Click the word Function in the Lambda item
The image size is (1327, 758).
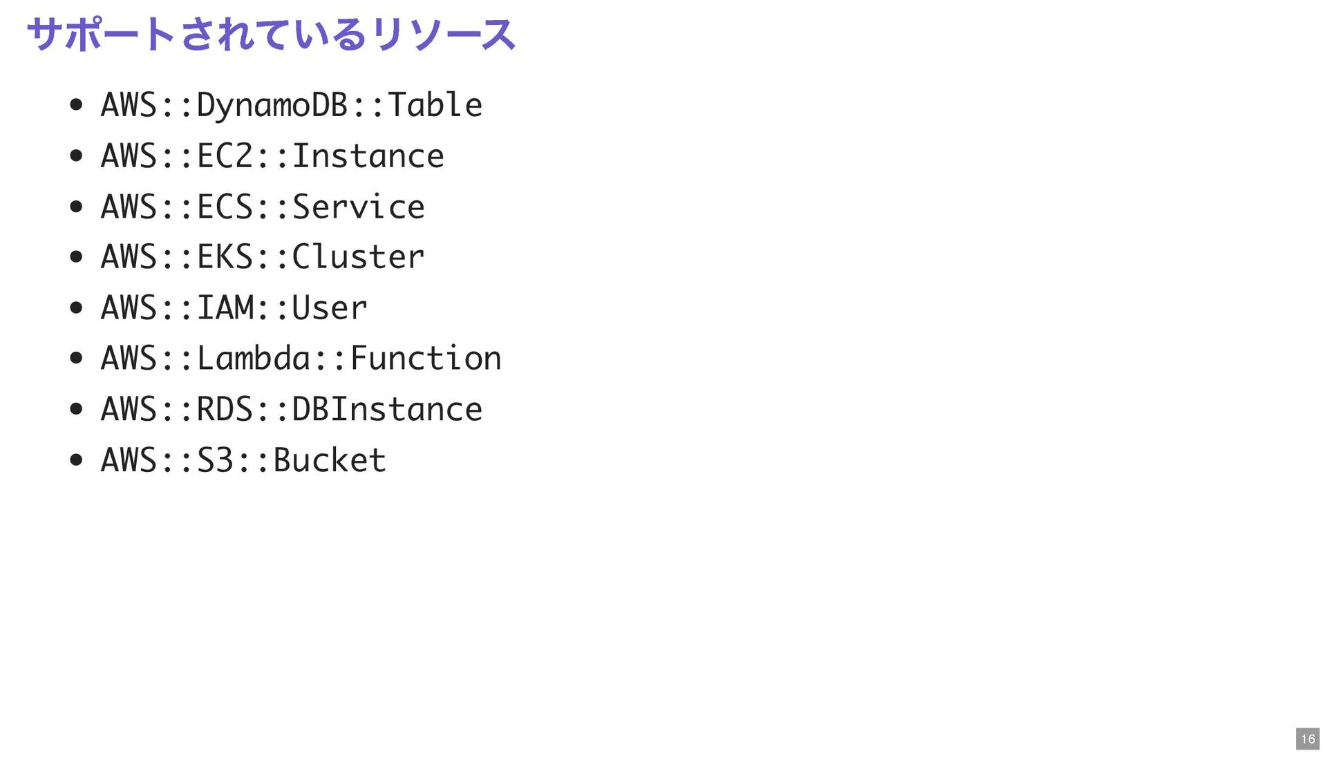[x=426, y=359]
